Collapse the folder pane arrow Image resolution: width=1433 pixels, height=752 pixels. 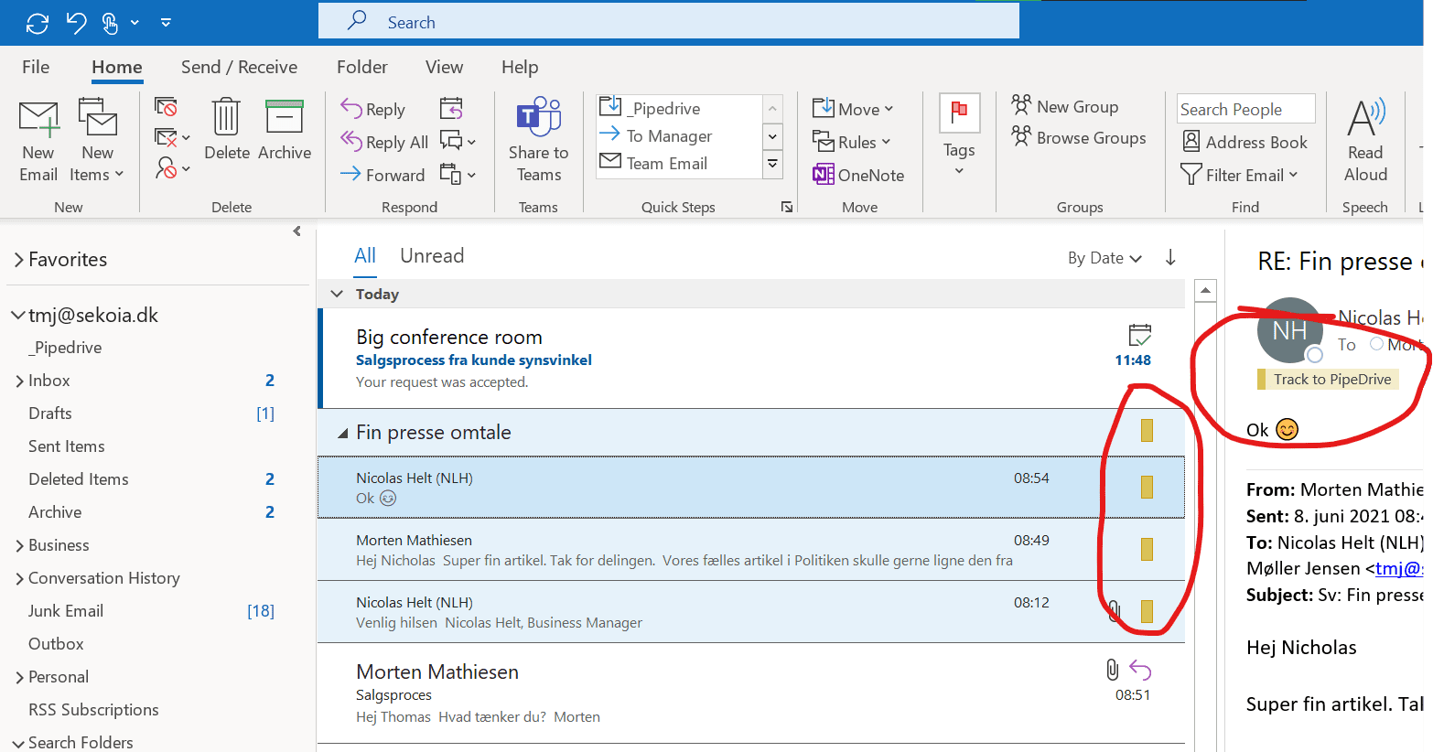(x=296, y=231)
